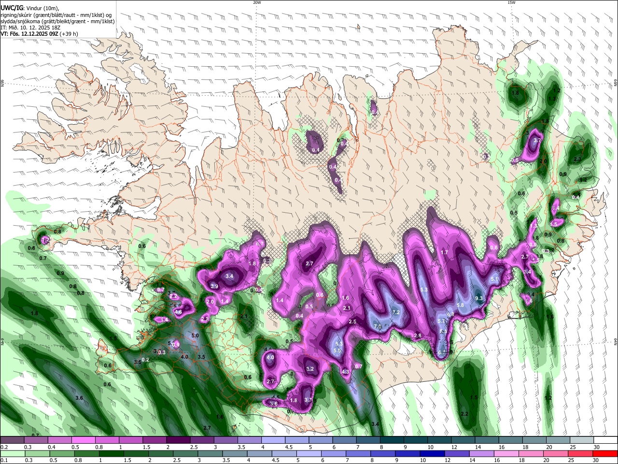This screenshot has width=618, height=464.
Task: Click the 30 label in bottom legend row
Action: [597, 461]
